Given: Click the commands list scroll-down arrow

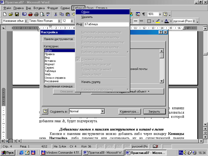Looking at the screenshot, I should pos(161,81).
